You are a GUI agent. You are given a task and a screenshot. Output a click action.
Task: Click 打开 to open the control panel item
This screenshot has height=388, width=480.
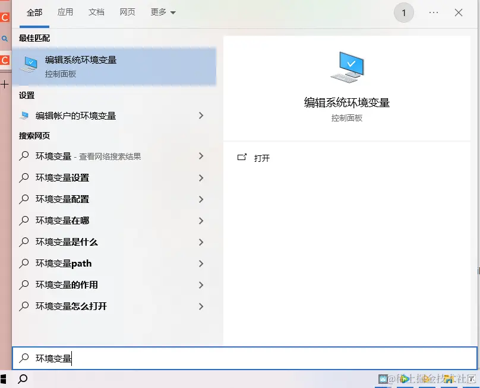[x=262, y=158]
